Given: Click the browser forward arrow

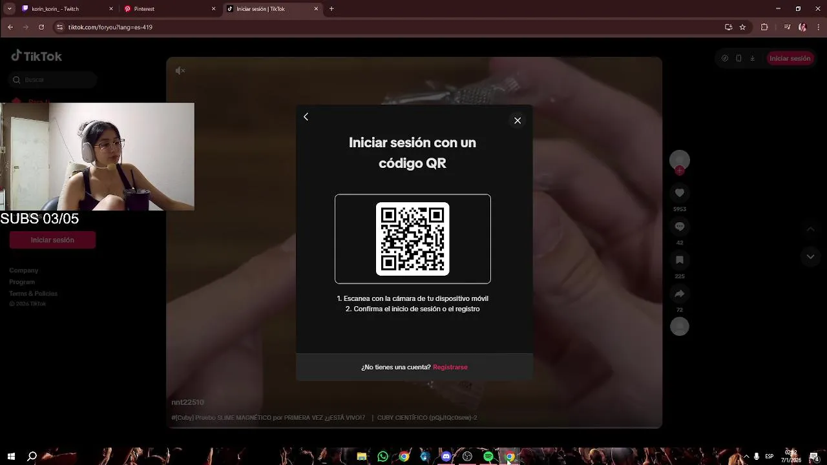Looking at the screenshot, I should pyautogui.click(x=26, y=27).
